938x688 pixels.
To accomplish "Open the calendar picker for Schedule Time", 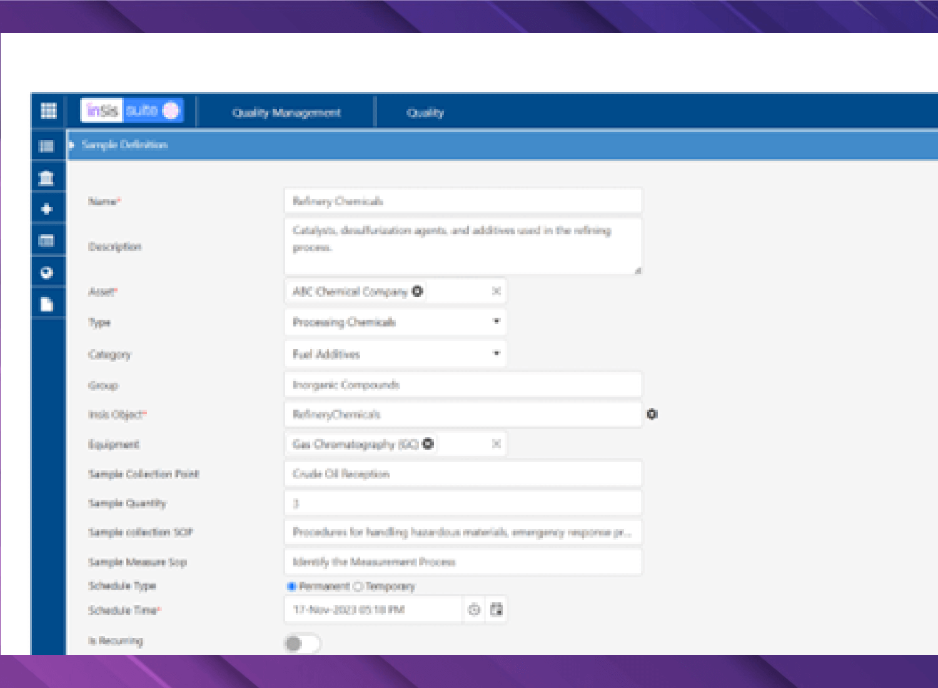I will tap(497, 610).
